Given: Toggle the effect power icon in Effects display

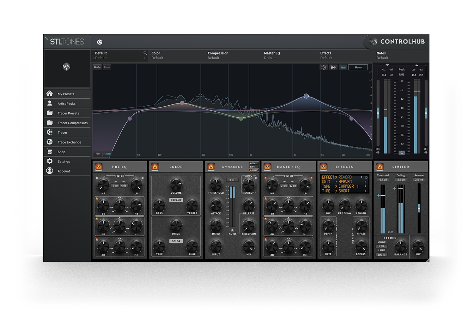Looking at the screenshot, I should point(366,177).
